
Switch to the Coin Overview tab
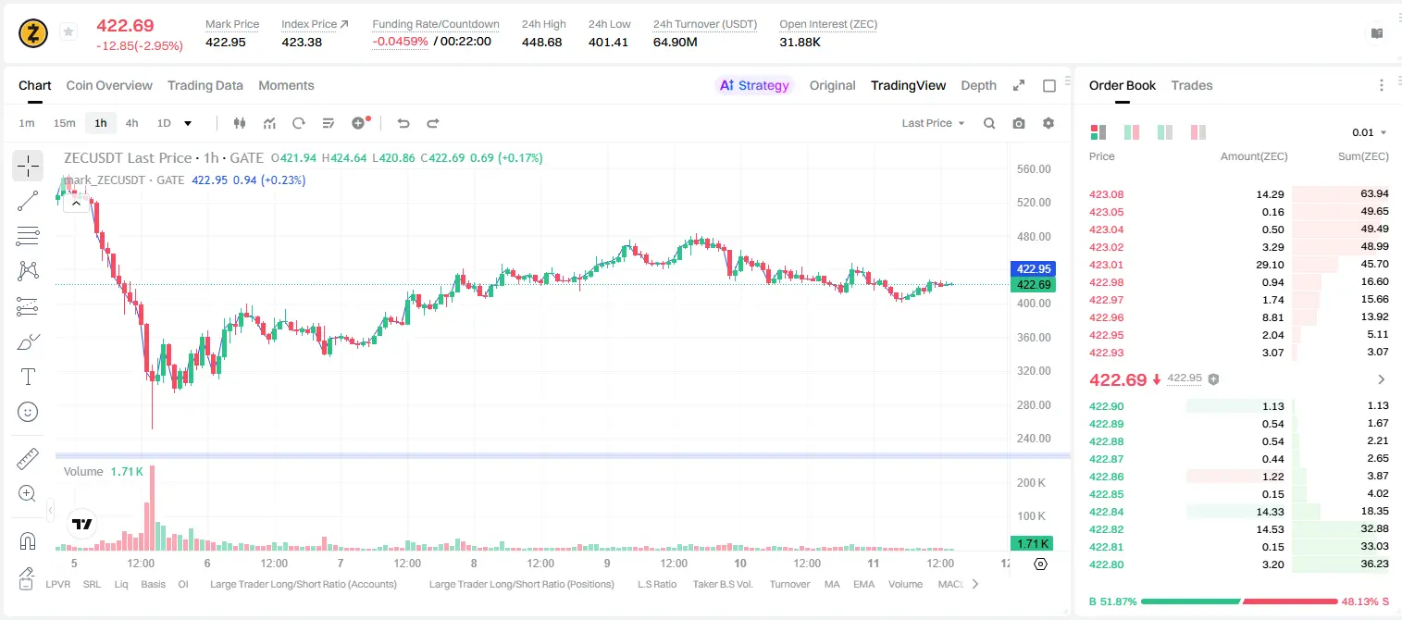[x=109, y=85]
